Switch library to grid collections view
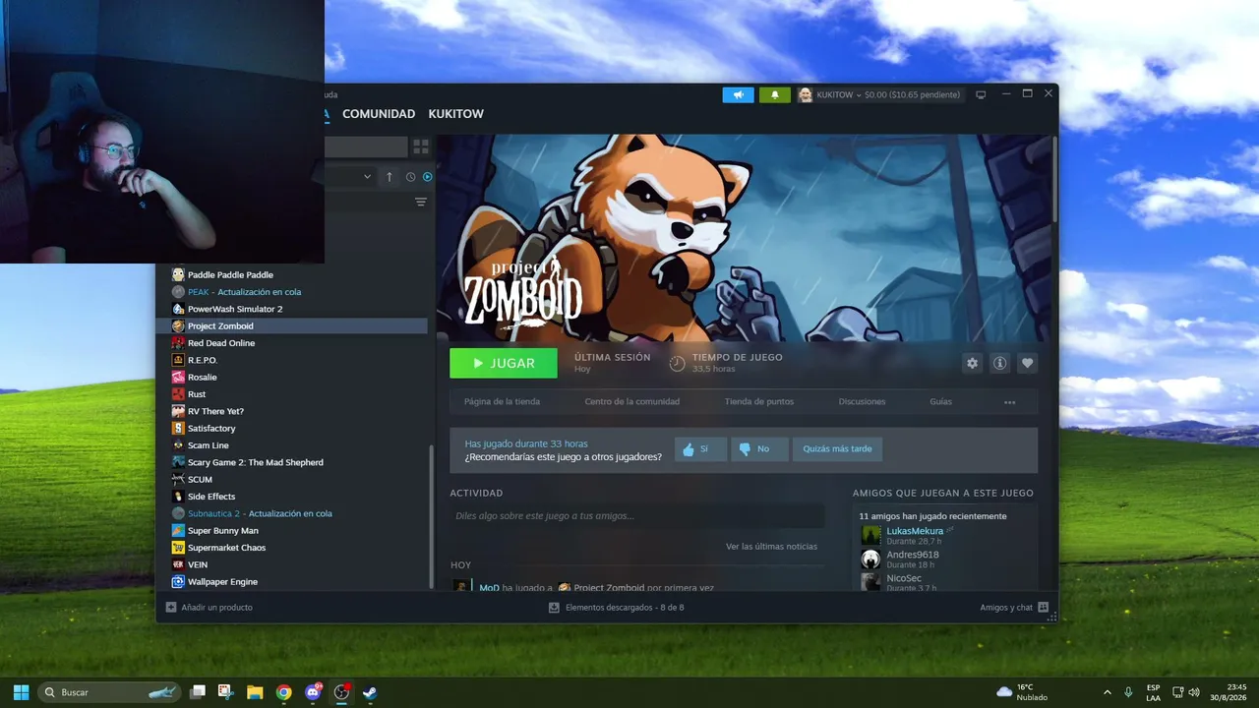This screenshot has height=708, width=1259. [421, 147]
